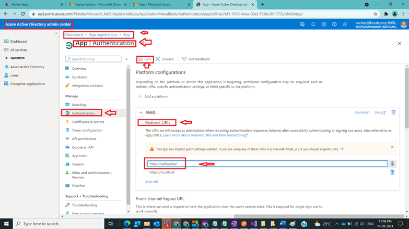Open the Manifest page
The height and width of the screenshot is (229, 409).
(x=78, y=186)
